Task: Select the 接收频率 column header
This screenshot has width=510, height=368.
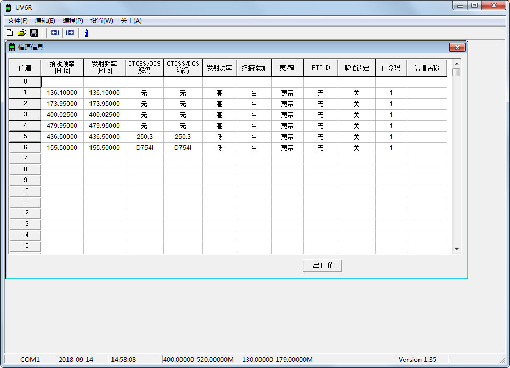Action: pos(62,67)
